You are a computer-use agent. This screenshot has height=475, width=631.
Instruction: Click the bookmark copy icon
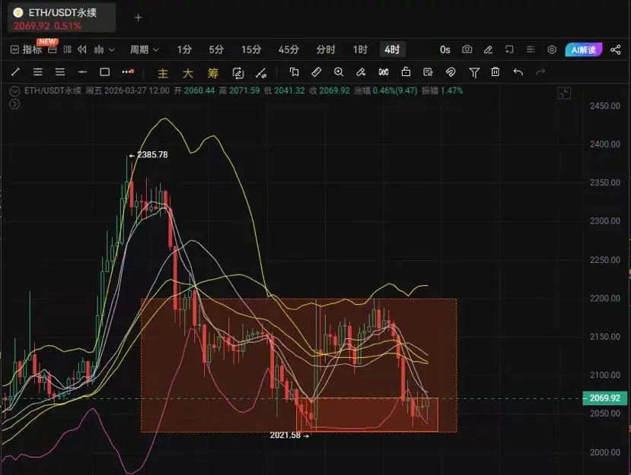[294, 72]
